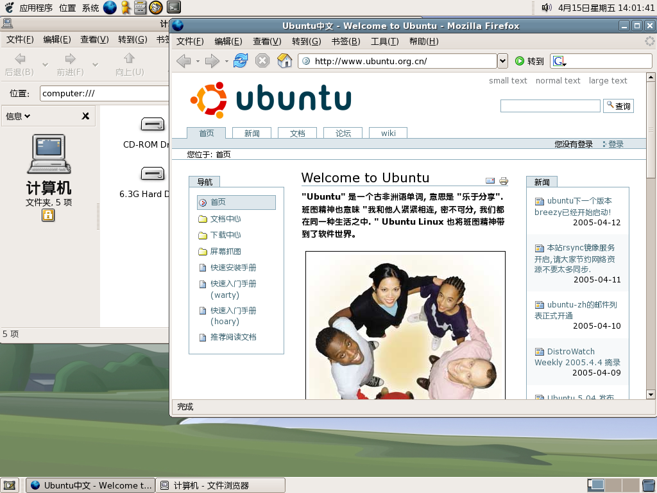This screenshot has width=657, height=493.
Task: Switch to second workspace in the pager
Action: [613, 485]
